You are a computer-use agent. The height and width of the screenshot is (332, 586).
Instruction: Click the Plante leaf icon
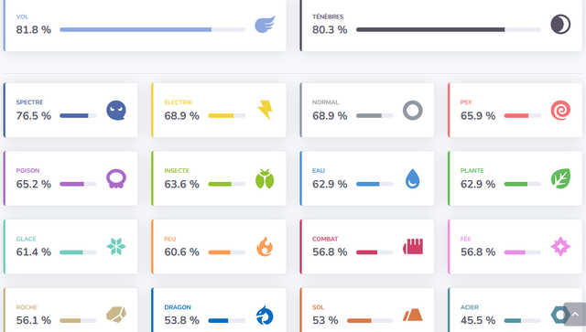(x=560, y=178)
